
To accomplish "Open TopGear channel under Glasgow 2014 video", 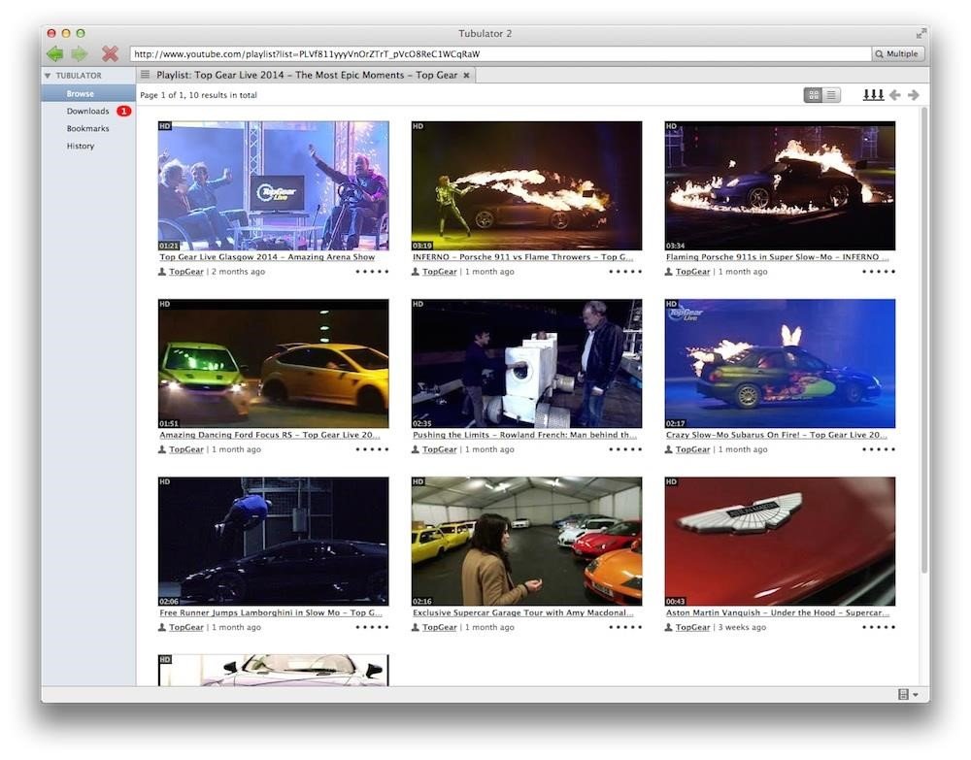I will coord(186,271).
